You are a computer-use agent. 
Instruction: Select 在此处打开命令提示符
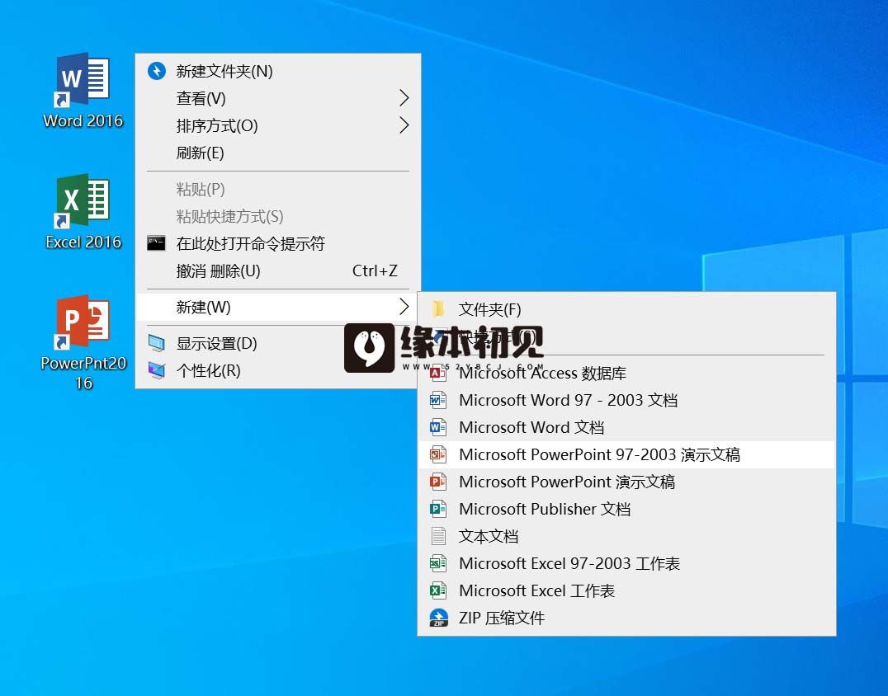278,243
